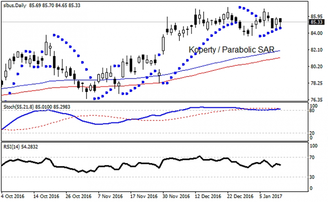Click the 76.35 price axis label

315,100
